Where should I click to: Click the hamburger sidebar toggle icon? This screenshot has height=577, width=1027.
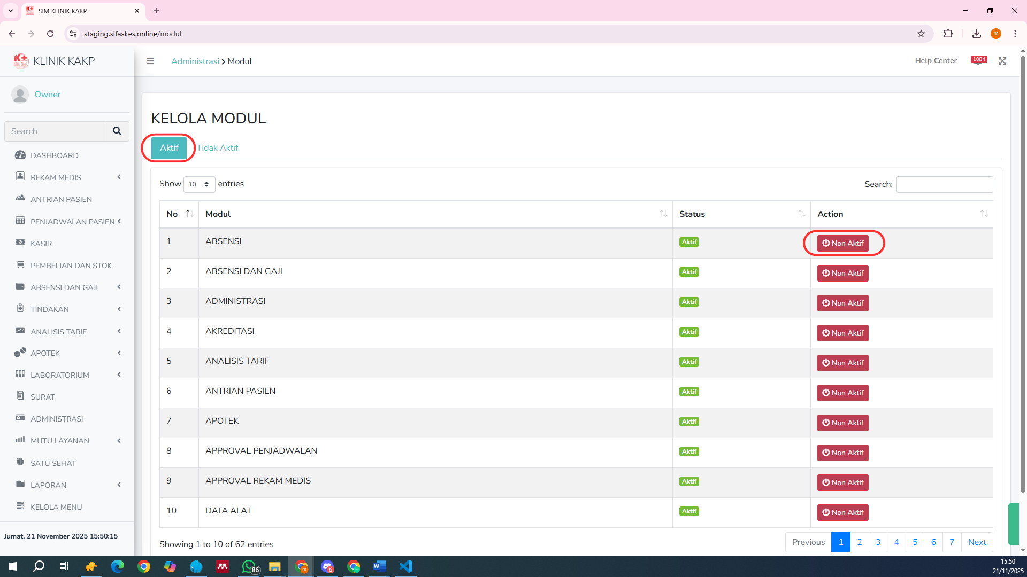[150, 61]
